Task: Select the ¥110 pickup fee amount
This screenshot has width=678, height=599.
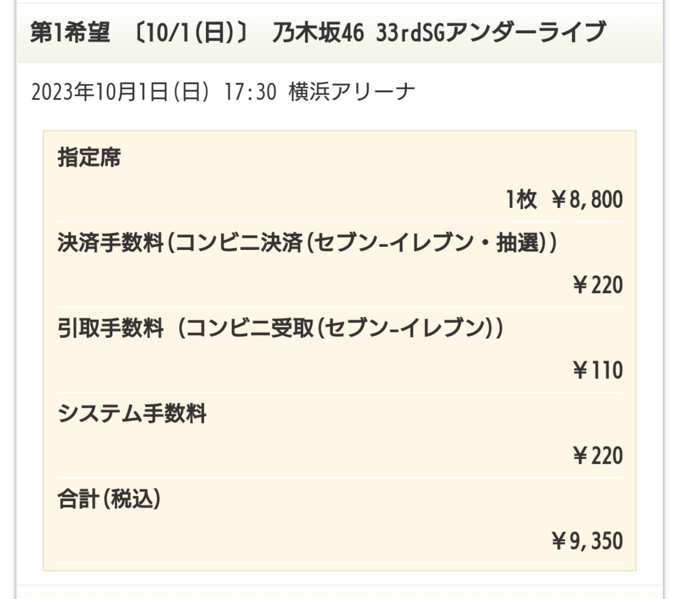Action: (597, 370)
